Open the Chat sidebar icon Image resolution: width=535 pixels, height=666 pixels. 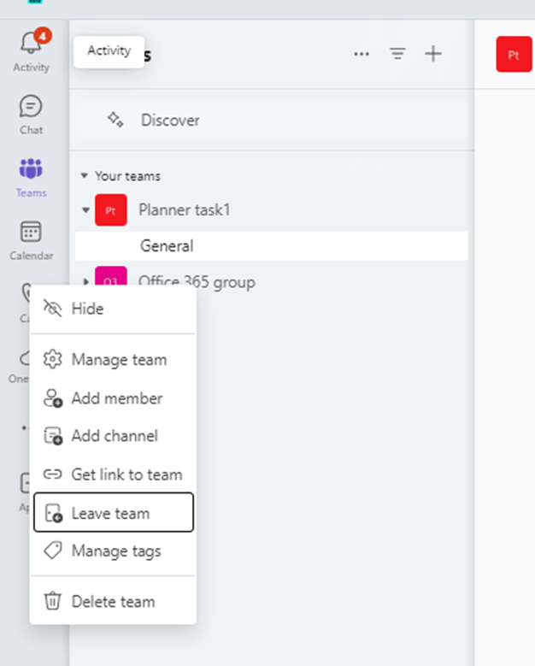click(x=31, y=106)
